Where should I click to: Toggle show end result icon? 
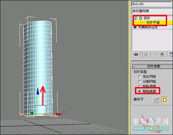146,55
